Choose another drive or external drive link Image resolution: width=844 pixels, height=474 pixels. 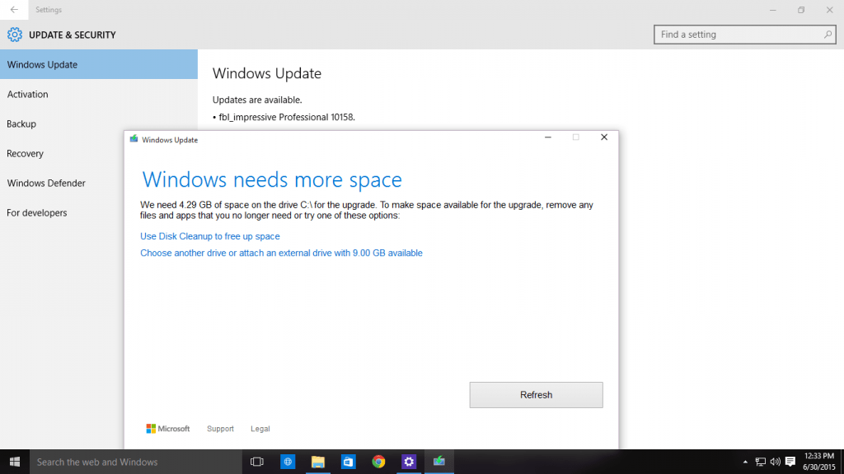click(x=282, y=253)
